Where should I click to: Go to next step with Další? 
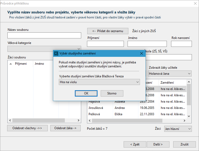(158, 144)
